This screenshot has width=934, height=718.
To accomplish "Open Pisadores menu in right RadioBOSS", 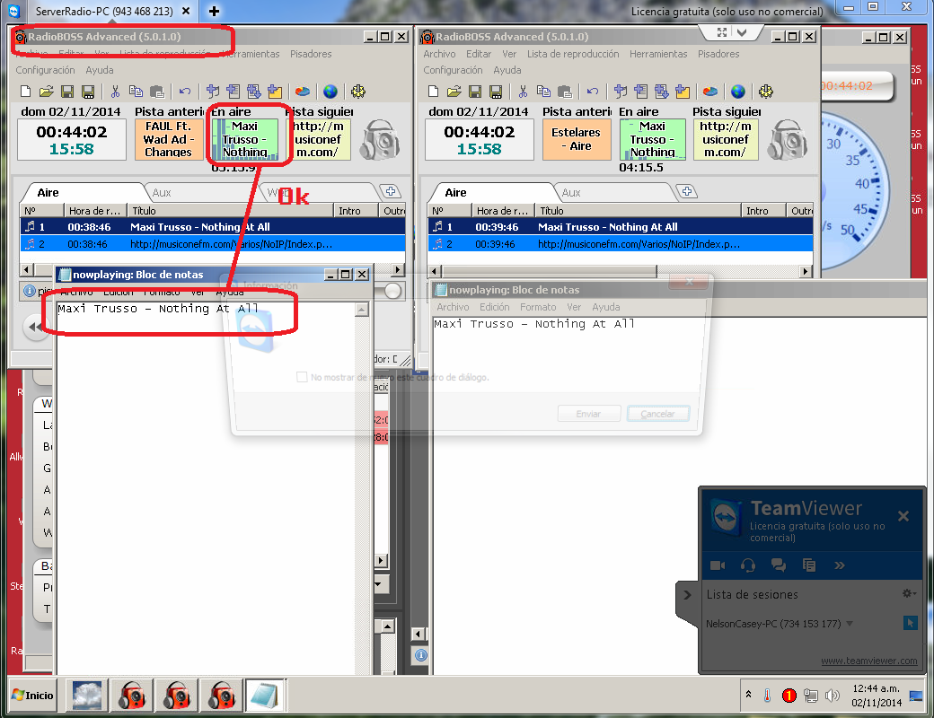I will pos(718,54).
